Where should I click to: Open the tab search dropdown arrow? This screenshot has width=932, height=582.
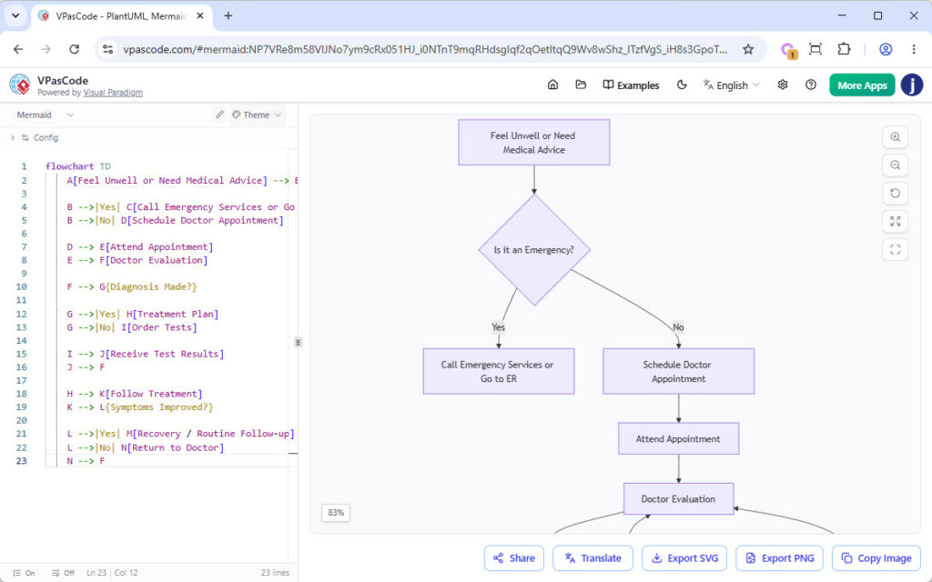(16, 16)
